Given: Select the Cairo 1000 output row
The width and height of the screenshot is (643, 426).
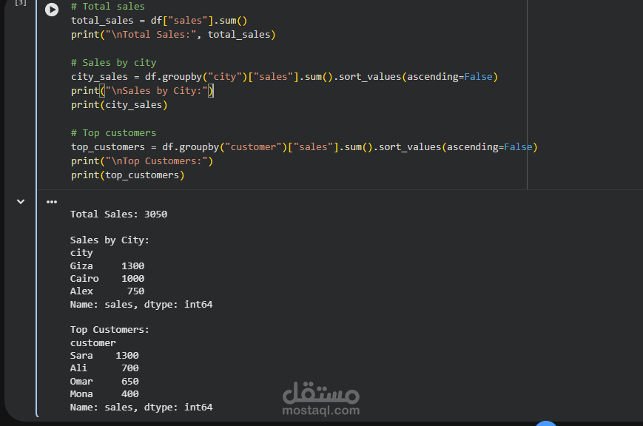Looking at the screenshot, I should tap(107, 278).
